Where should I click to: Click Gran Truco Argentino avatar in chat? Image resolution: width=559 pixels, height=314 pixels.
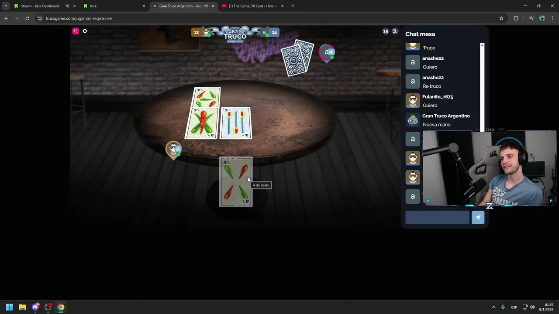(413, 120)
